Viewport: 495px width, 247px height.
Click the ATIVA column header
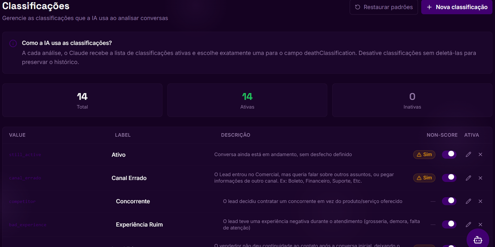[x=471, y=135]
